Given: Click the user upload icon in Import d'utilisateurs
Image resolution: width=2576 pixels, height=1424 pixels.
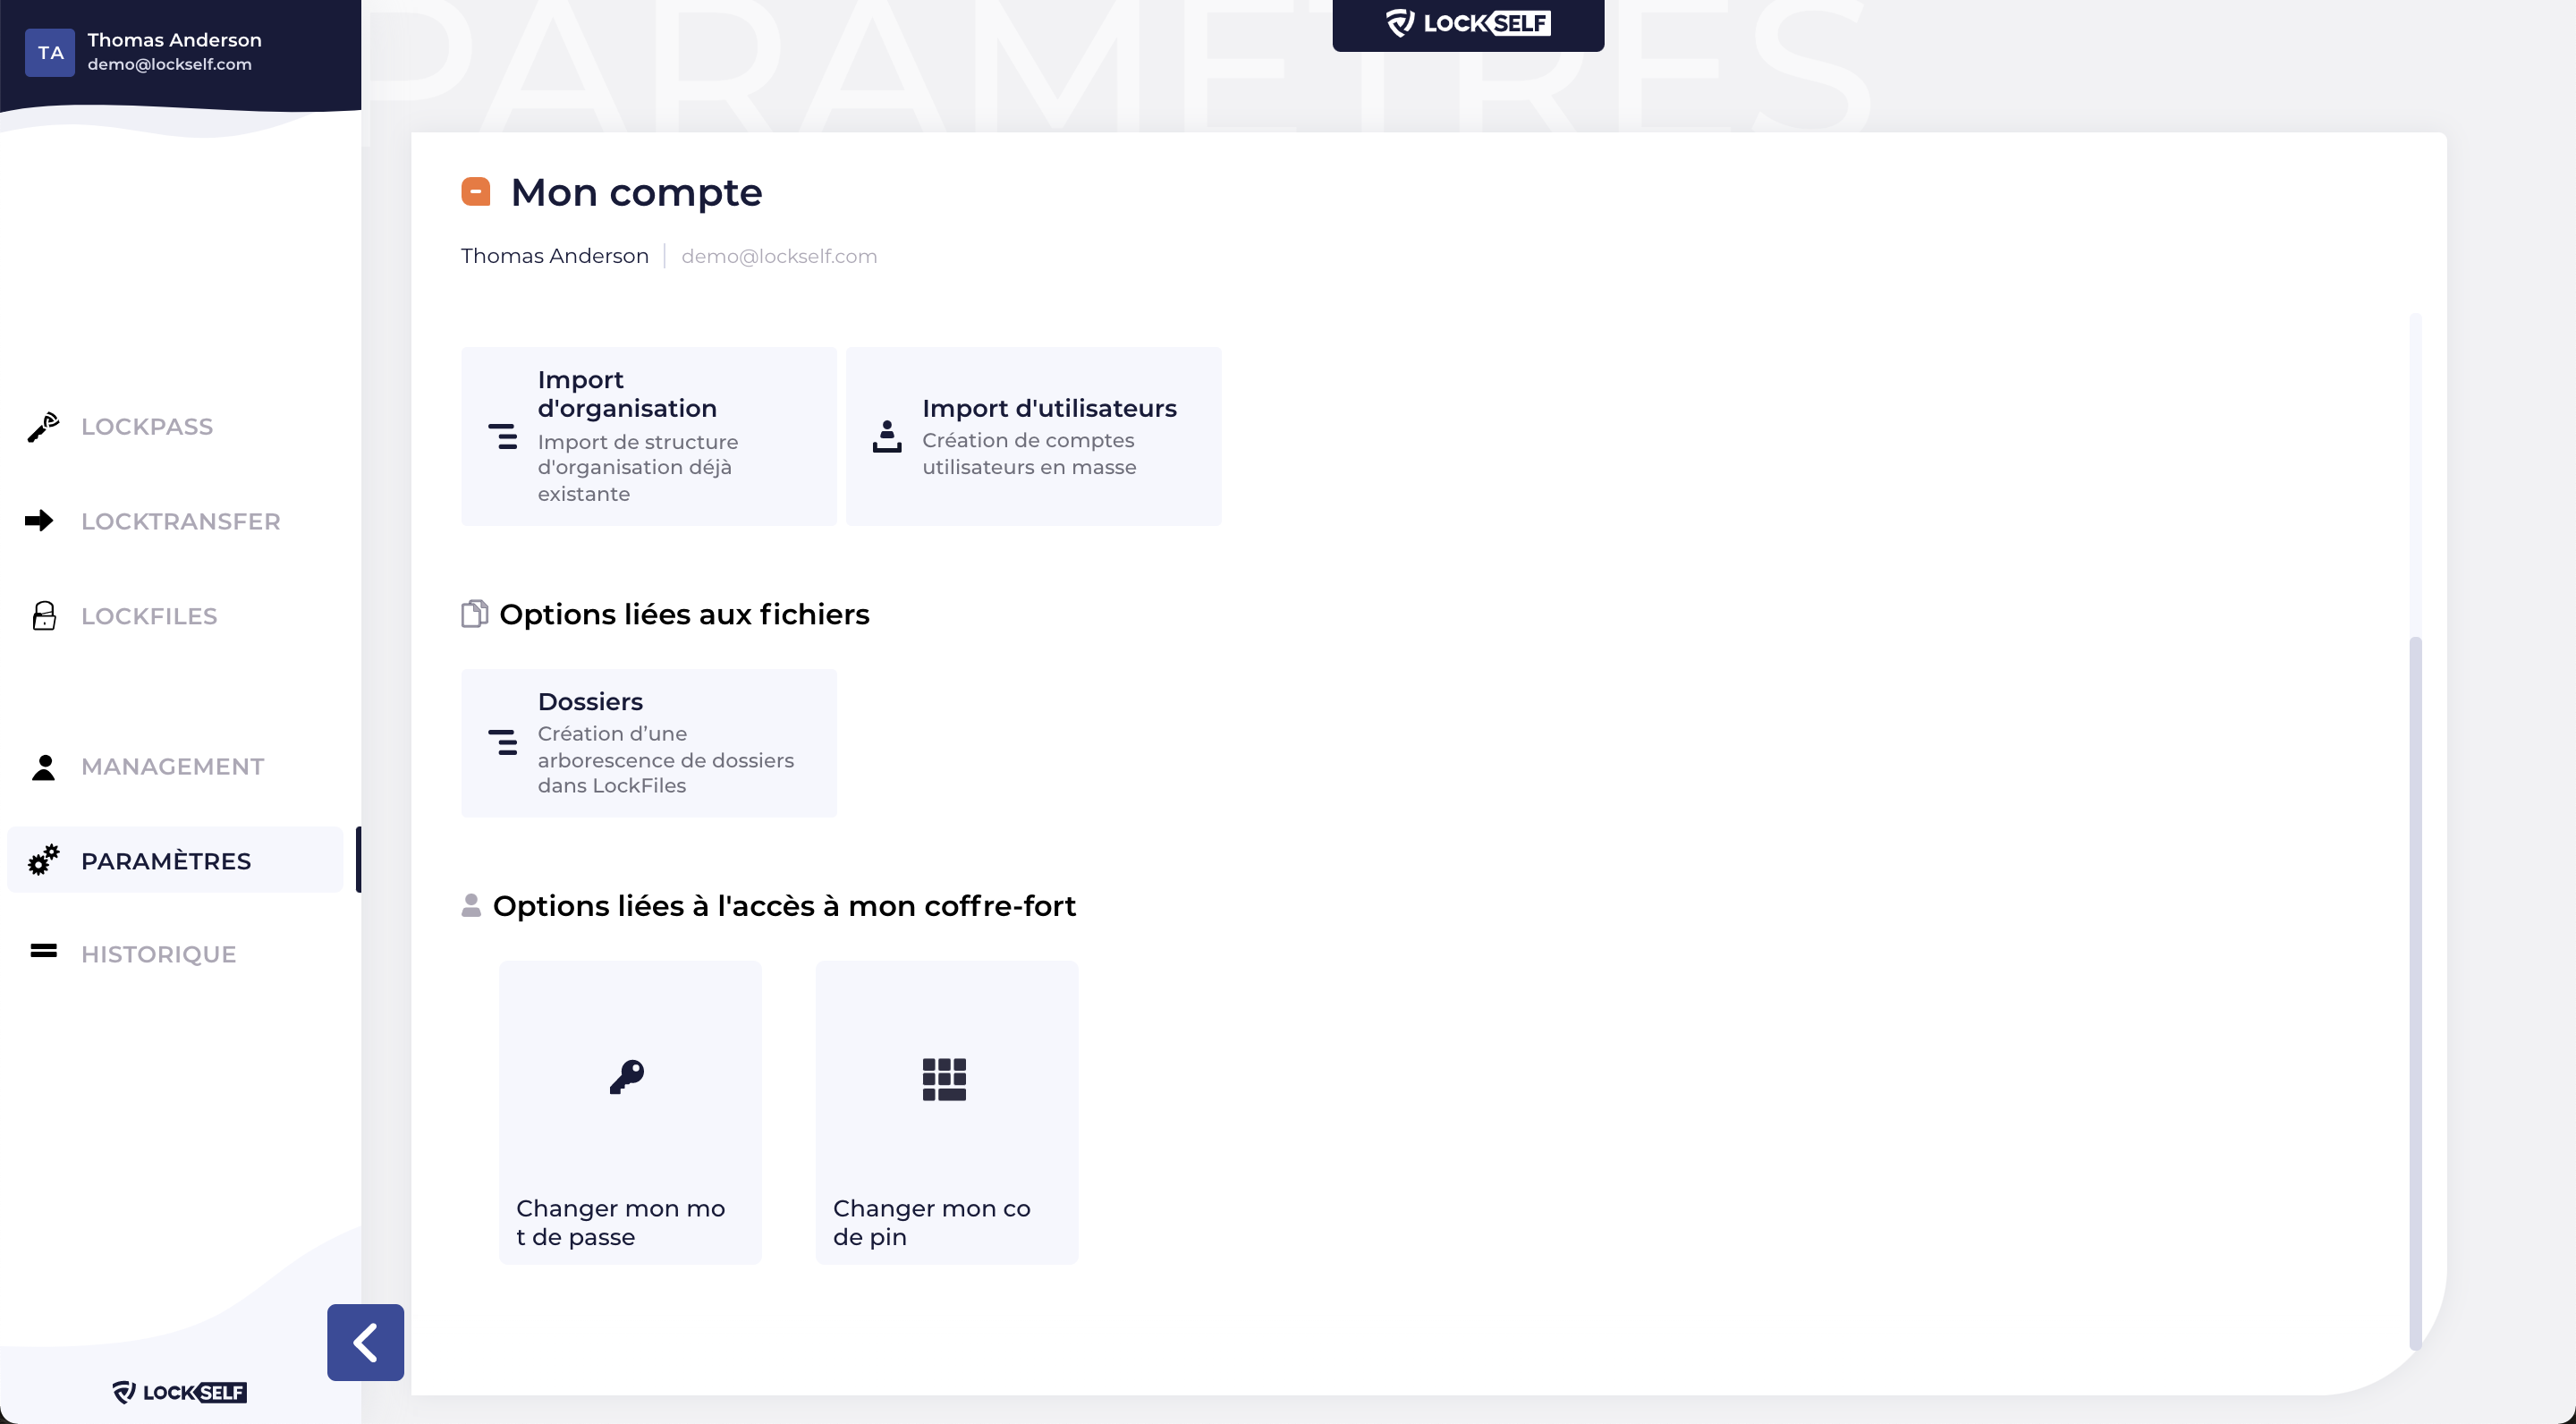Looking at the screenshot, I should point(887,436).
